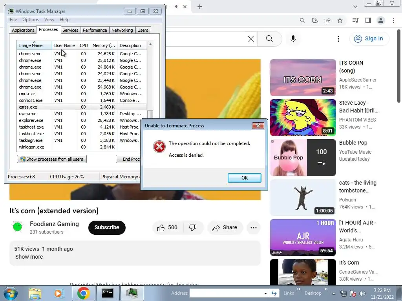402x301 pixels.
Task: Switch to the Applications tab
Action: (23, 30)
